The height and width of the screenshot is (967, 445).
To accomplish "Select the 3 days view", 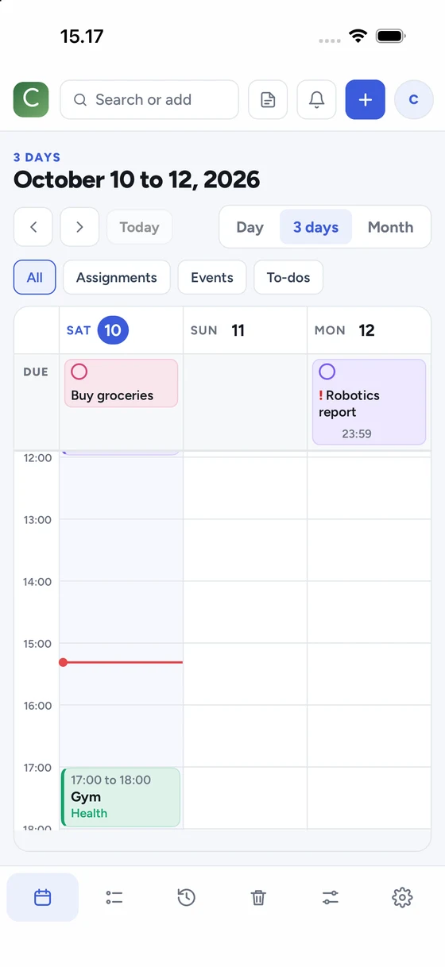I will pyautogui.click(x=315, y=227).
